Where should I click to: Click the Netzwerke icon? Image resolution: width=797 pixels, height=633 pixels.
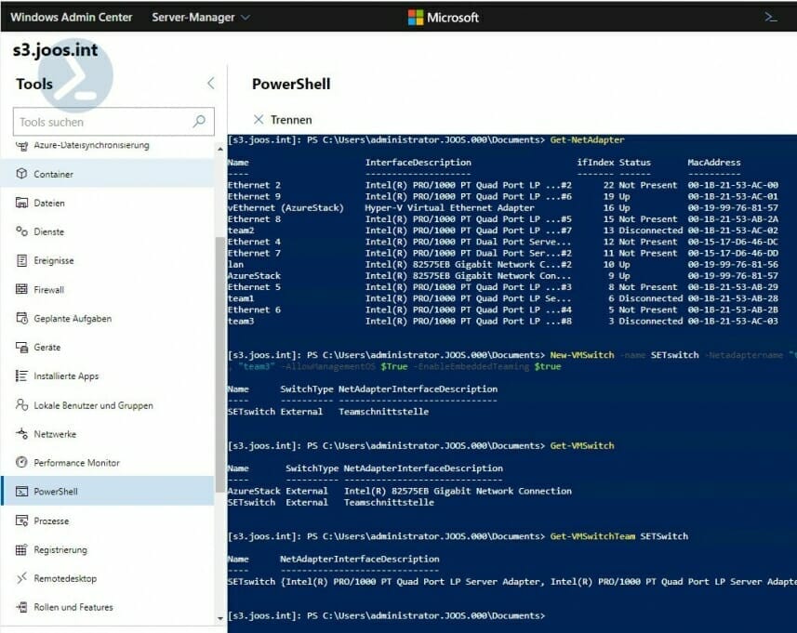[x=21, y=434]
